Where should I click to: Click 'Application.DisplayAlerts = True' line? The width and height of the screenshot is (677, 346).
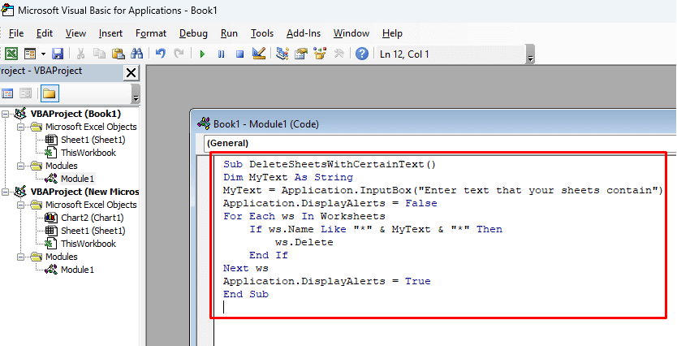[x=327, y=281]
